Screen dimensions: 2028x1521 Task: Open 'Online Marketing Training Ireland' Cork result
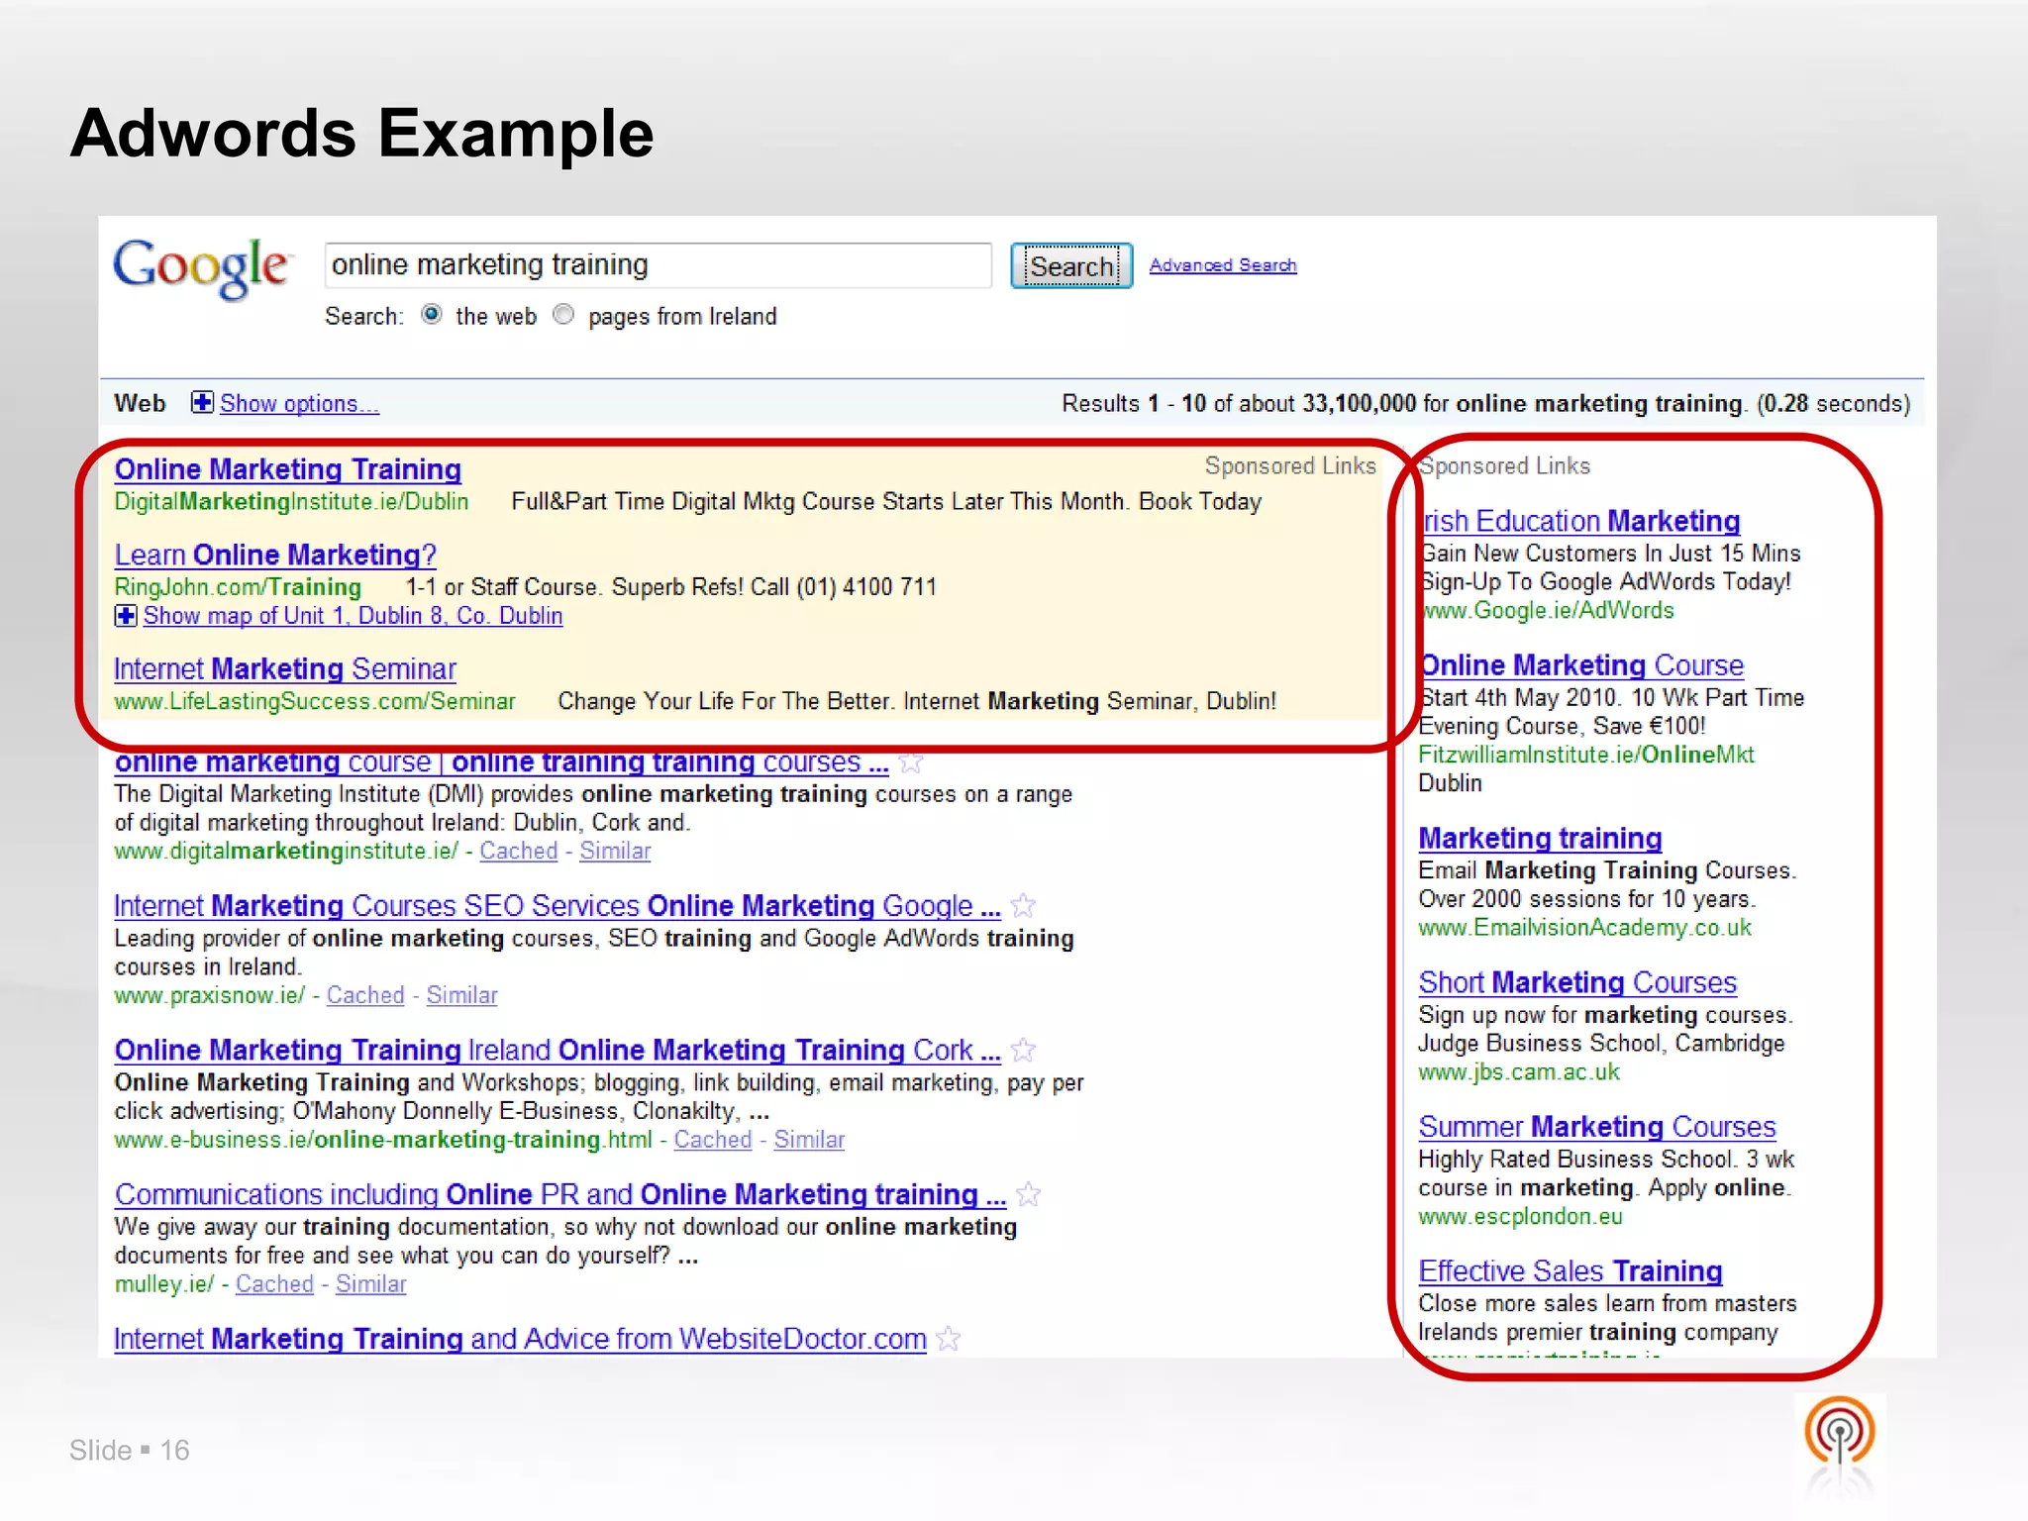[x=558, y=1050]
